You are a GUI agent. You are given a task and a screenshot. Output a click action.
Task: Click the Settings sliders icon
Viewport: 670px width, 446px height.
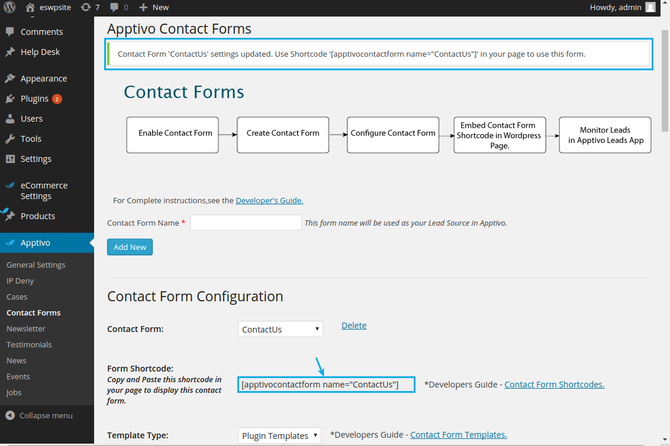[10, 159]
